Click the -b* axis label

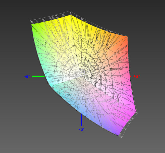tap(82, 129)
